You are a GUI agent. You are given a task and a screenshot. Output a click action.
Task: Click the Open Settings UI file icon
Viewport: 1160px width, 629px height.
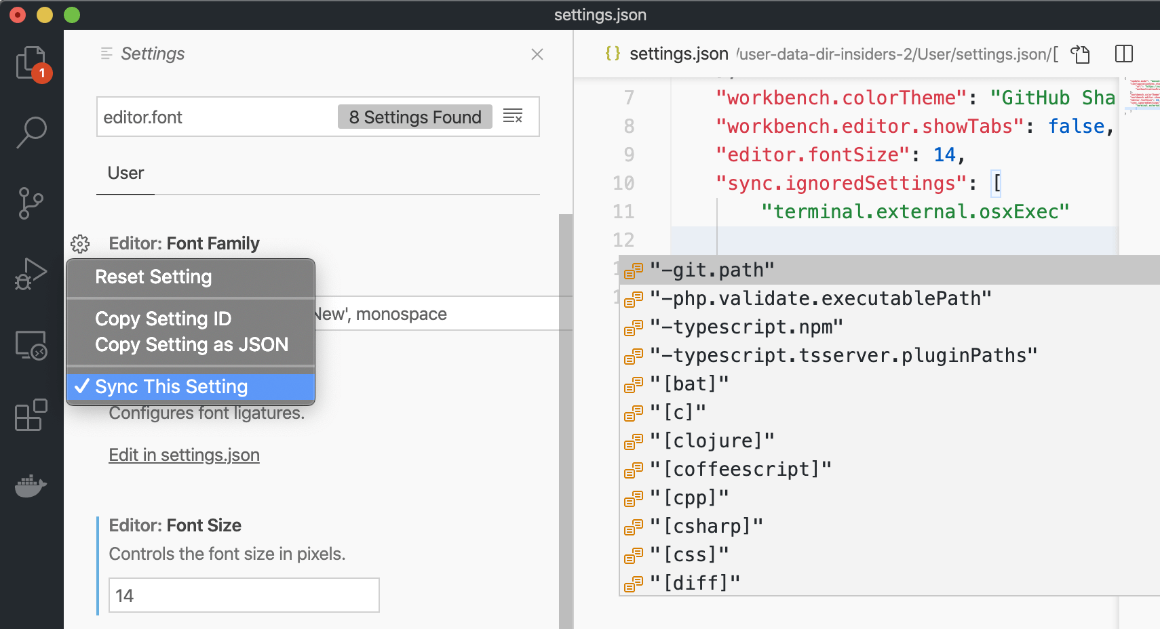click(x=1080, y=54)
